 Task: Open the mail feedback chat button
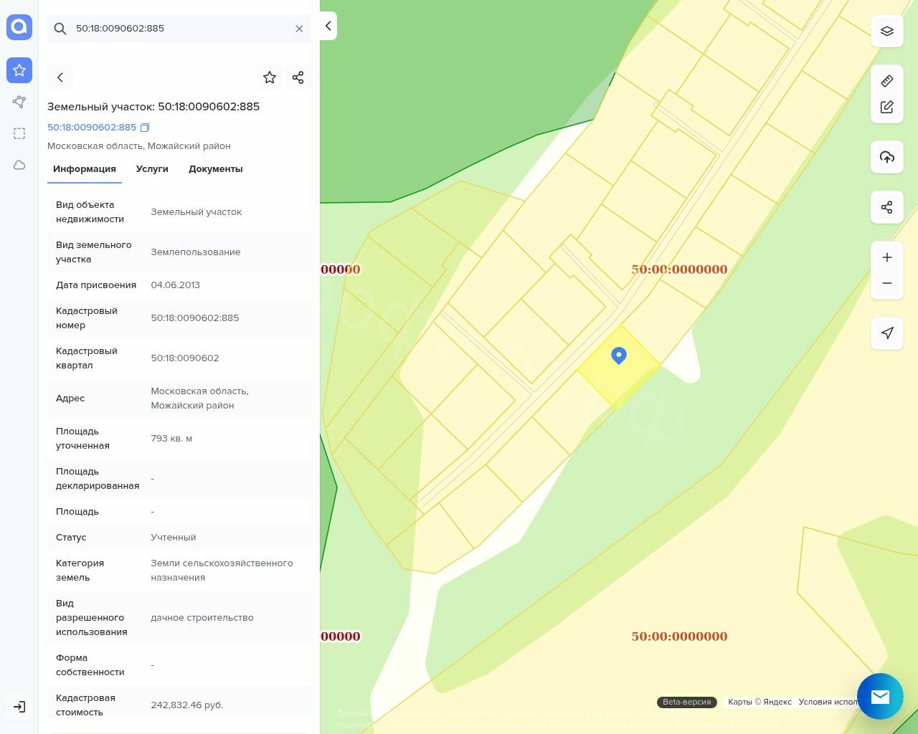(x=880, y=696)
